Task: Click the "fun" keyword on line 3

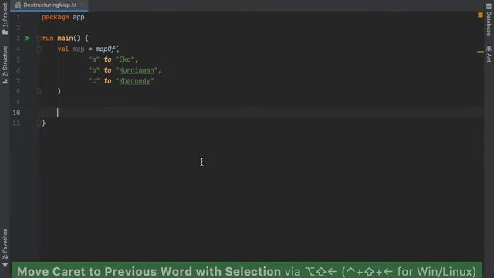Action: pos(48,38)
